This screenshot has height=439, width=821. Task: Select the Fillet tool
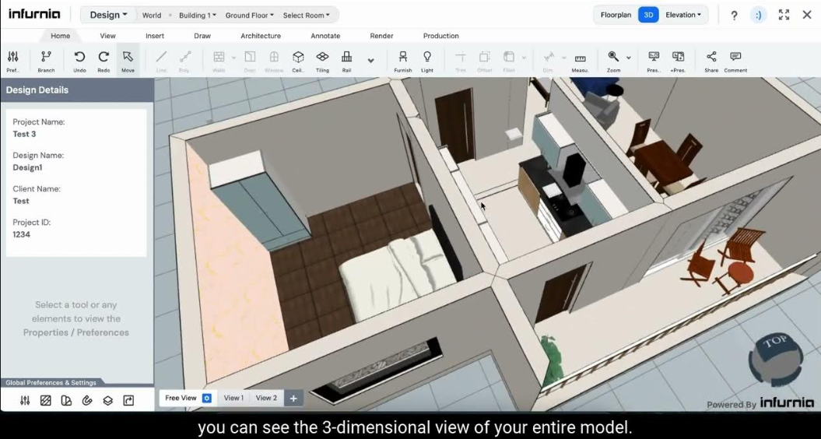[508, 61]
